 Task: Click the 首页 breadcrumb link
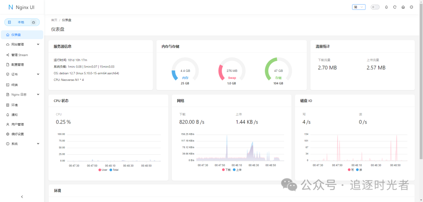[54, 20]
